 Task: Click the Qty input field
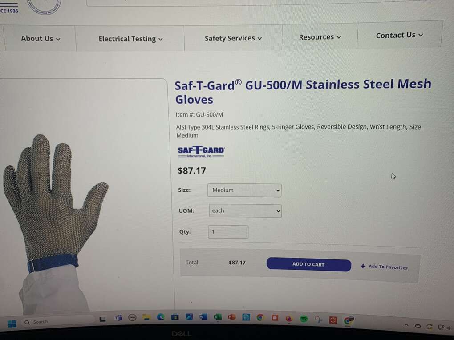click(x=228, y=232)
